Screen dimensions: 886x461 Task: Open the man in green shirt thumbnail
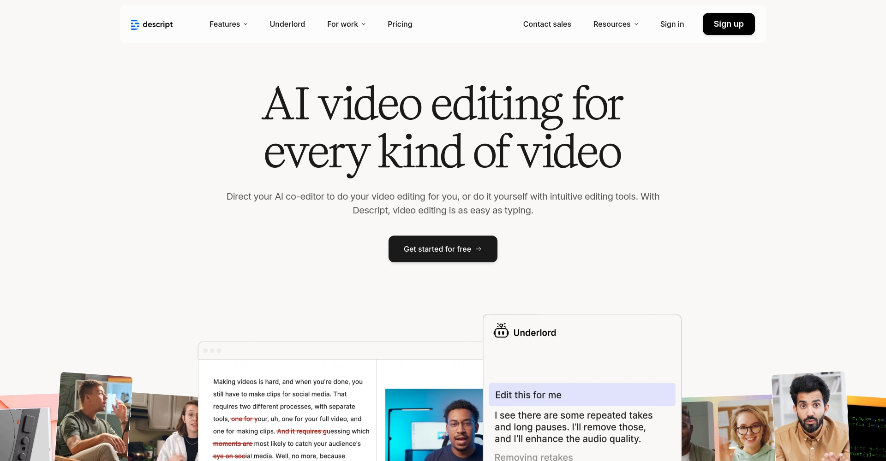(x=94, y=417)
